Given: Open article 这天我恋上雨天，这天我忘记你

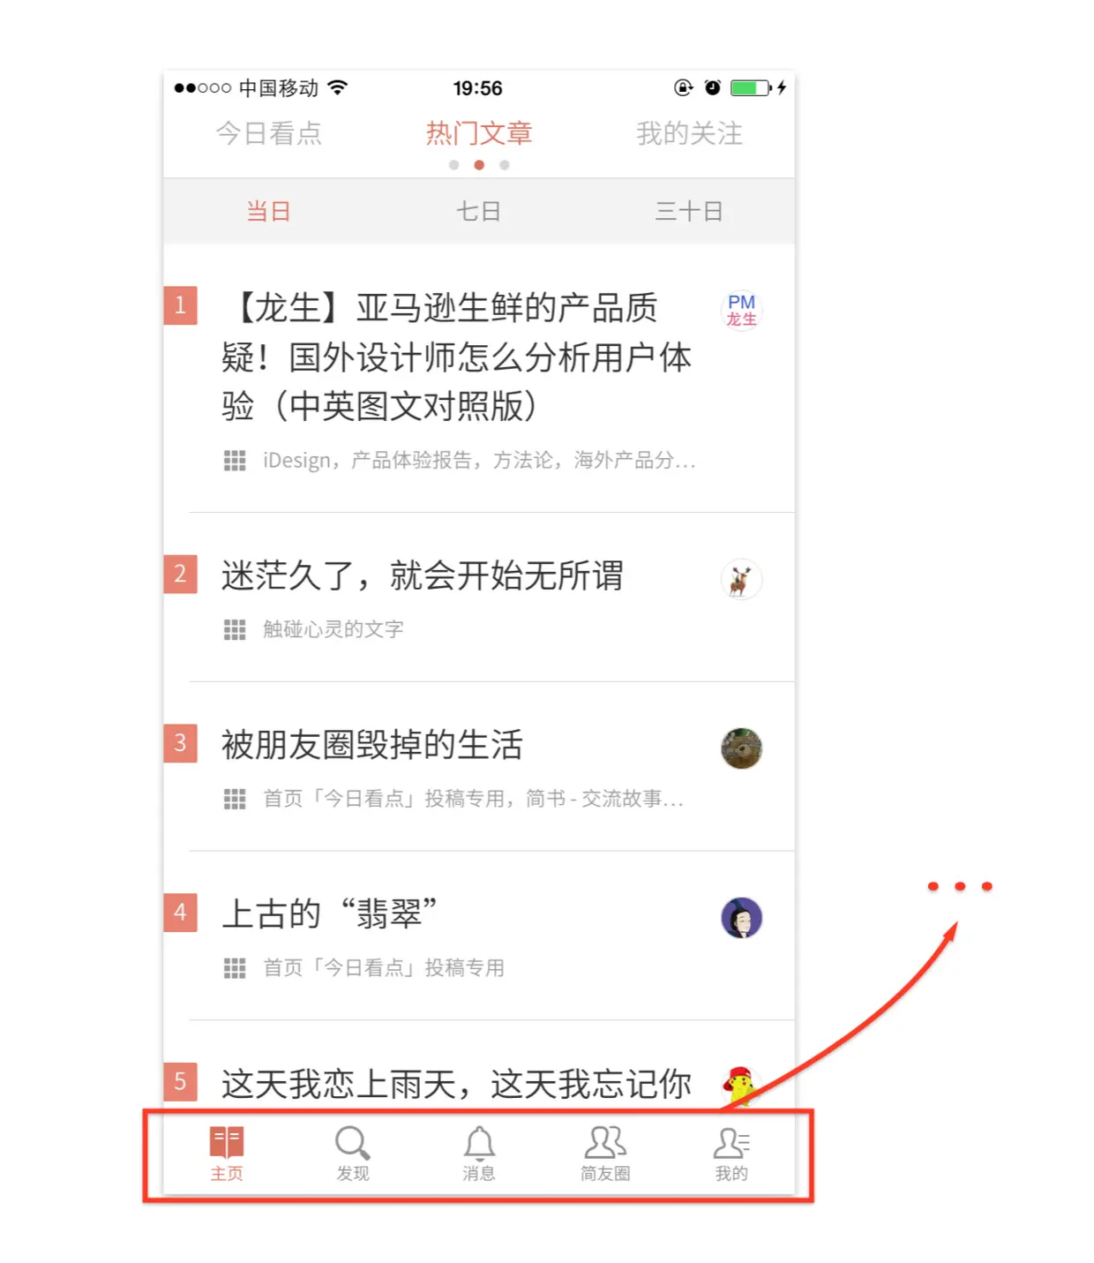Looking at the screenshot, I should pyautogui.click(x=456, y=1084).
